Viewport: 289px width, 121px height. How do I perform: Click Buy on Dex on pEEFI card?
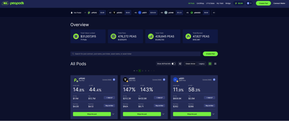click(x=210, y=106)
